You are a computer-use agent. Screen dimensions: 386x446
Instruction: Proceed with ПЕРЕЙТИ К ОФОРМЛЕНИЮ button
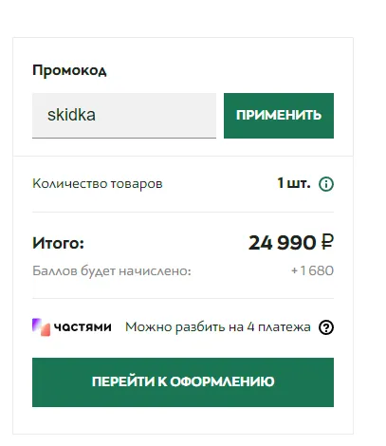tap(183, 382)
